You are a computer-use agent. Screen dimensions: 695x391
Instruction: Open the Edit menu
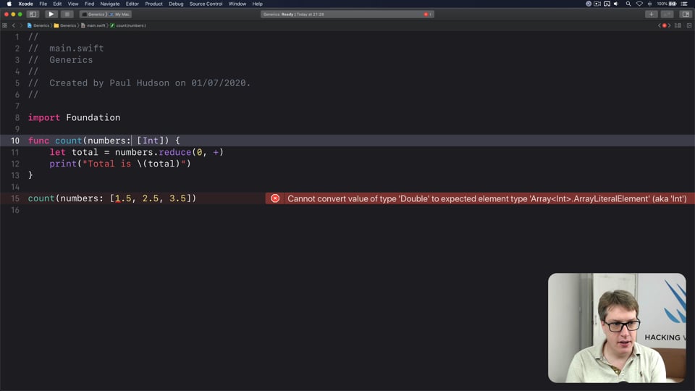[57, 4]
